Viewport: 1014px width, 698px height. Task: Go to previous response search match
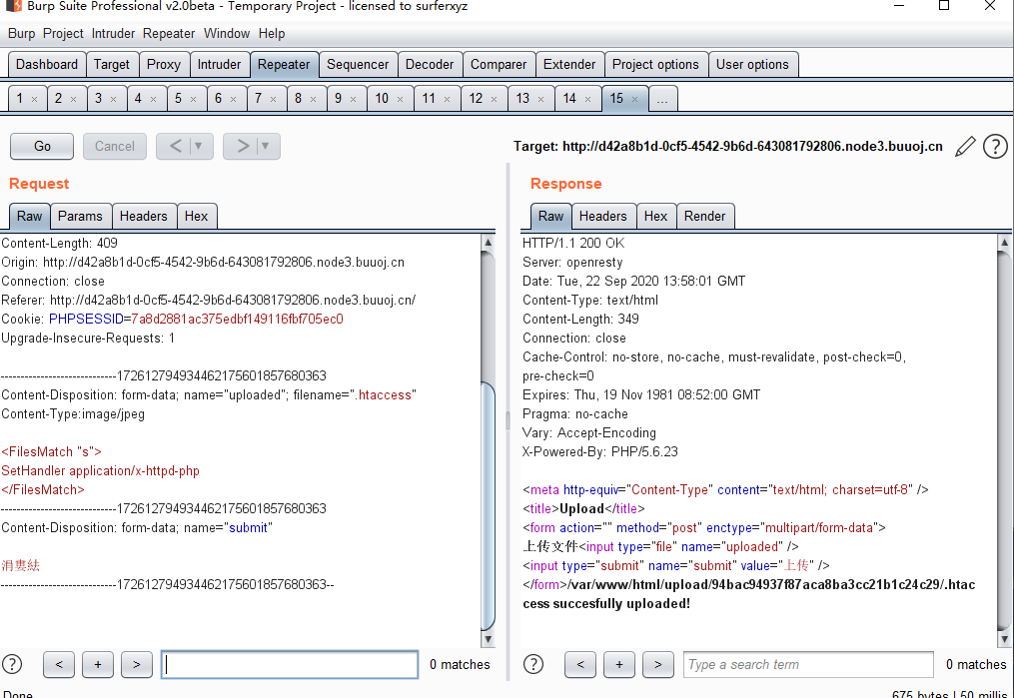[x=580, y=664]
